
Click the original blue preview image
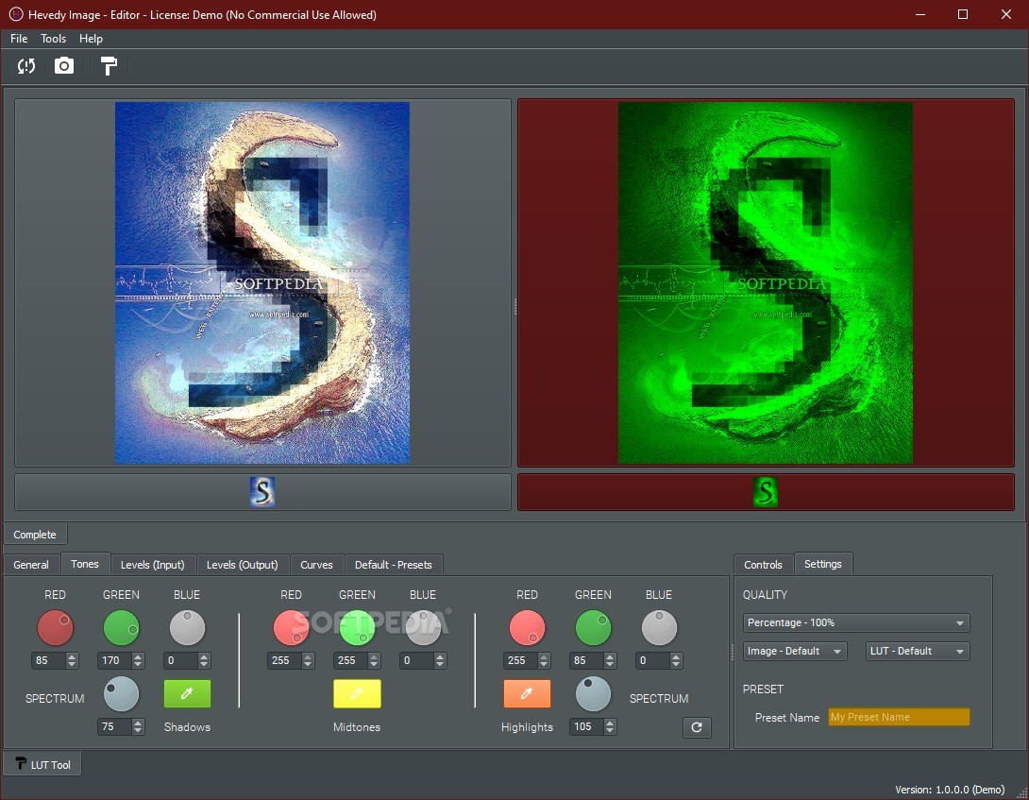tap(262, 282)
